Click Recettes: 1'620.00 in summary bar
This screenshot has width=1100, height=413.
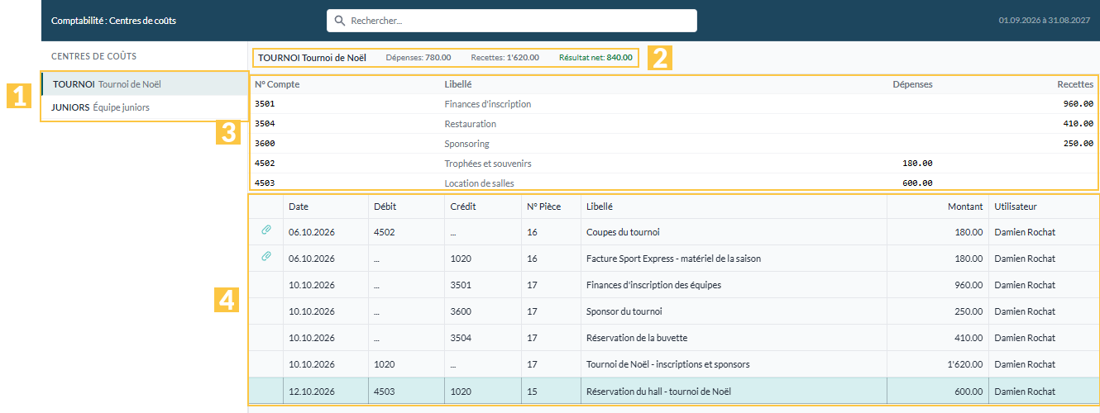[505, 58]
